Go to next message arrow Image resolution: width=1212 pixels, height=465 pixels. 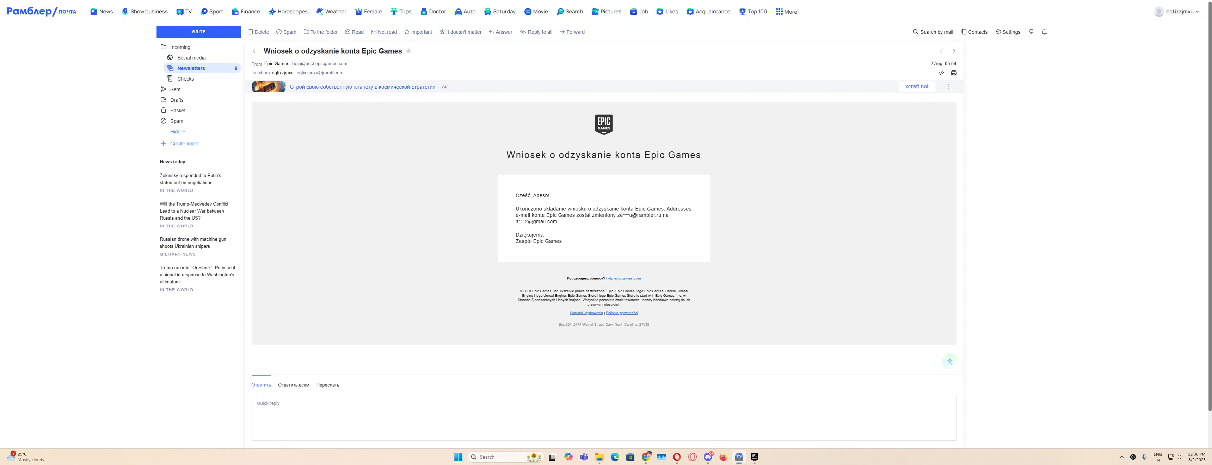point(954,51)
